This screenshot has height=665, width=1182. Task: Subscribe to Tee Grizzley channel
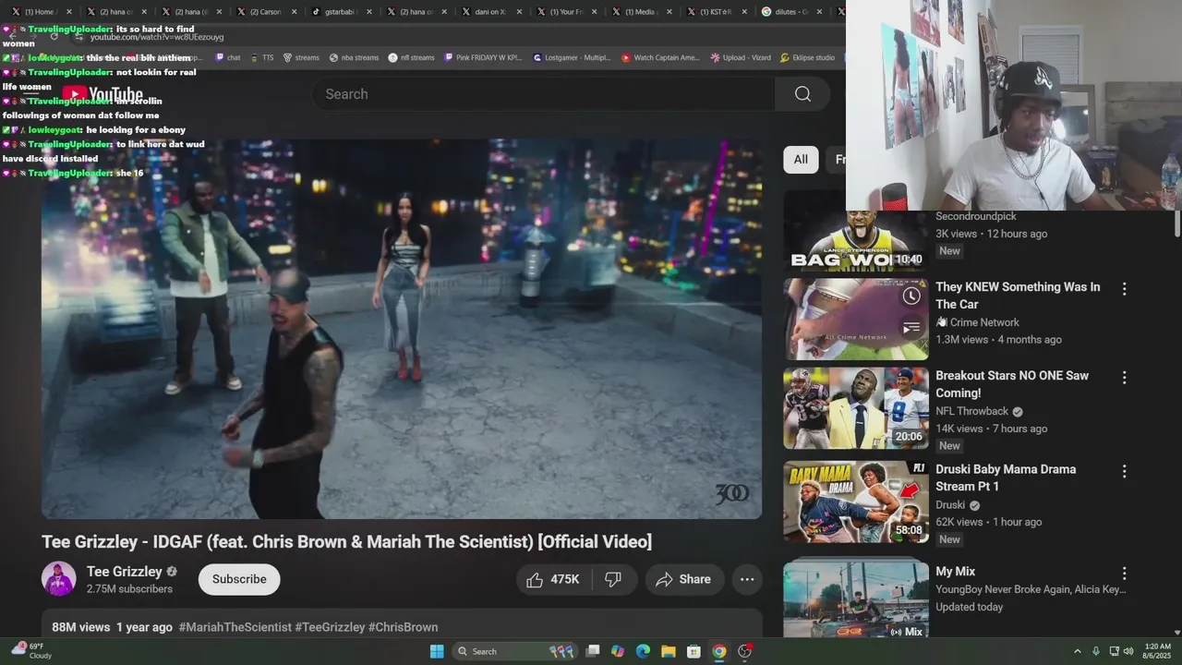coord(239,579)
